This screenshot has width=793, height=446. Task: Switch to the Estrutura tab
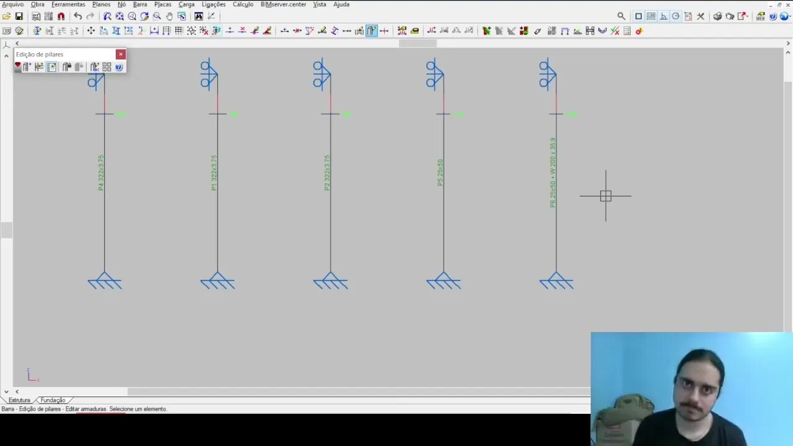click(x=19, y=400)
